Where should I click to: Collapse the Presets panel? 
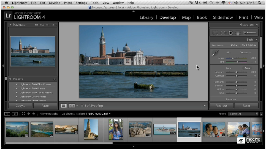coord(10,79)
